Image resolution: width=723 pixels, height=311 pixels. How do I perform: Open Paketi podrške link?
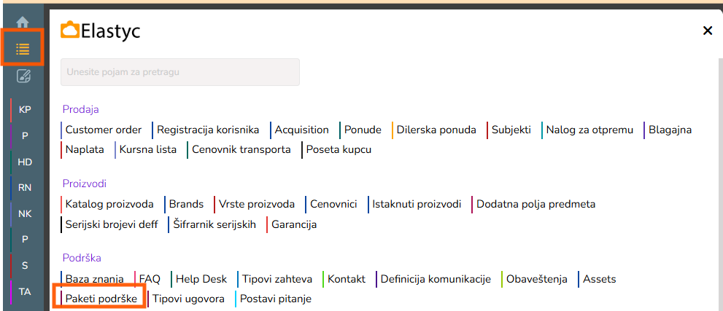[x=101, y=299]
